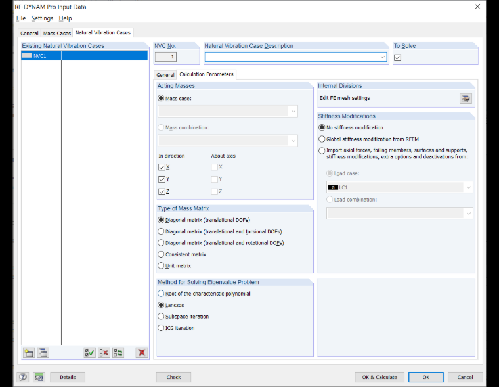Delete the selected natural vibration case

click(x=142, y=353)
